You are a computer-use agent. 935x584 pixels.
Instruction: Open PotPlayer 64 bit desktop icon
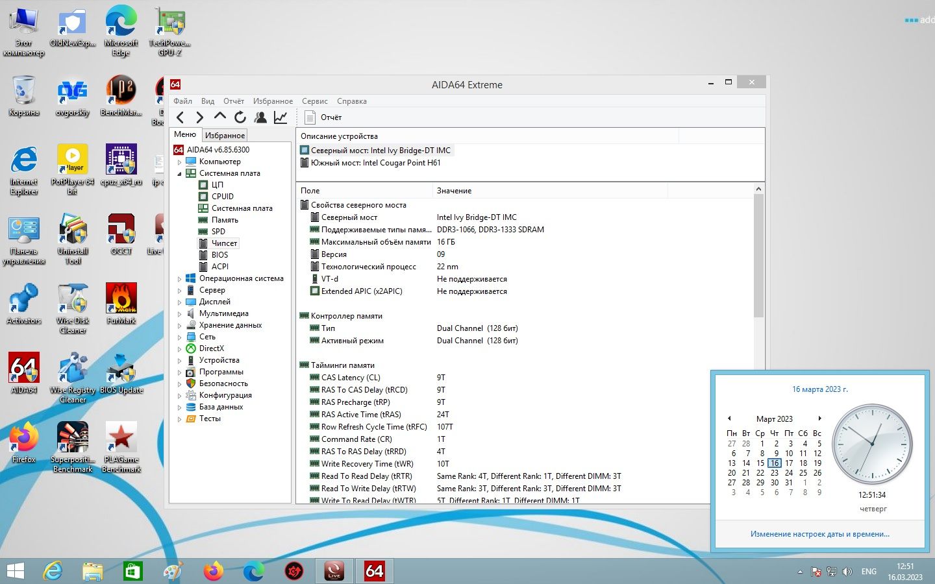(x=73, y=169)
